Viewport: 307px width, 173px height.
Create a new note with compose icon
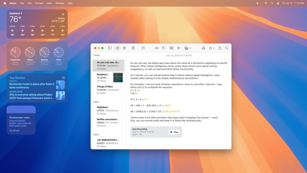point(143,48)
